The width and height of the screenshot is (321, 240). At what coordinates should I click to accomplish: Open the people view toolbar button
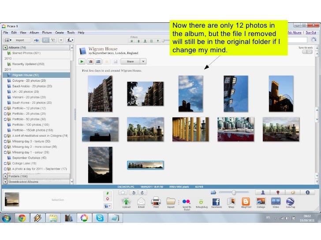pos(70,40)
